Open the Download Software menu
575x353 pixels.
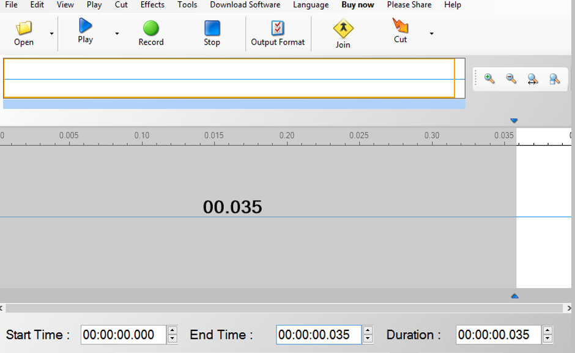245,5
